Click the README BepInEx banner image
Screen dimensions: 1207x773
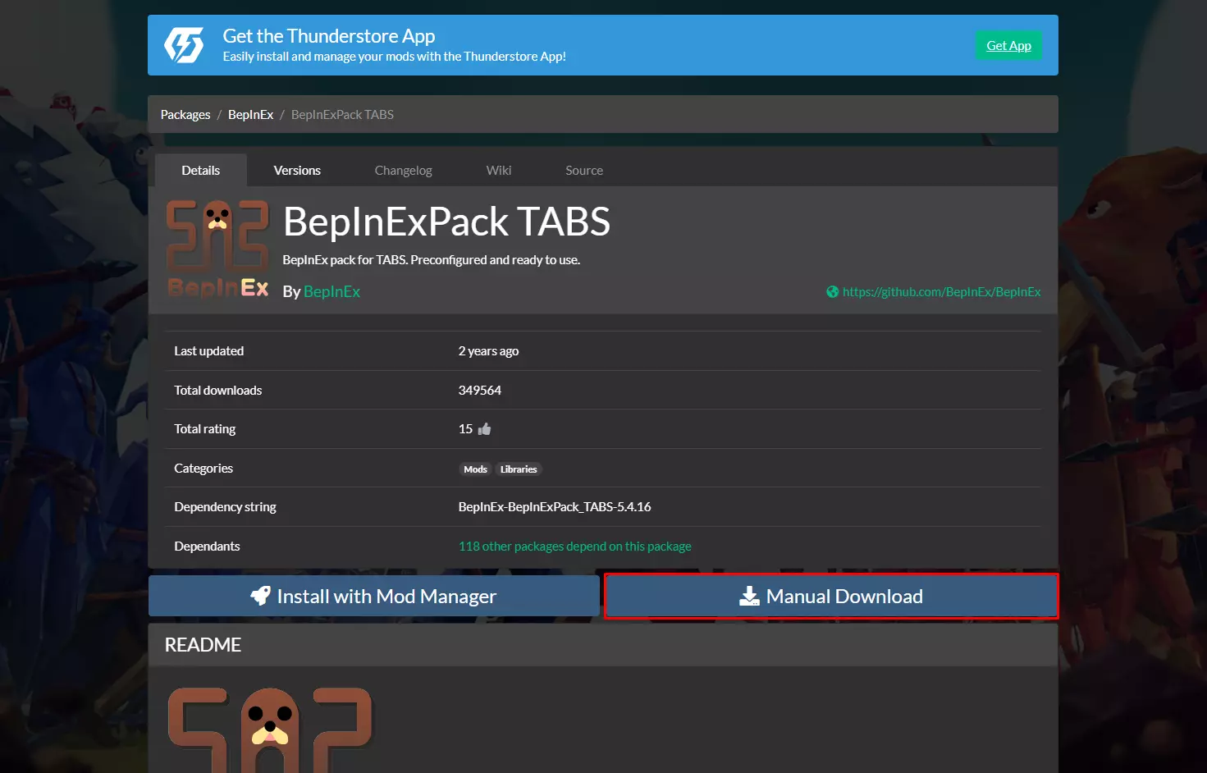[x=270, y=730]
